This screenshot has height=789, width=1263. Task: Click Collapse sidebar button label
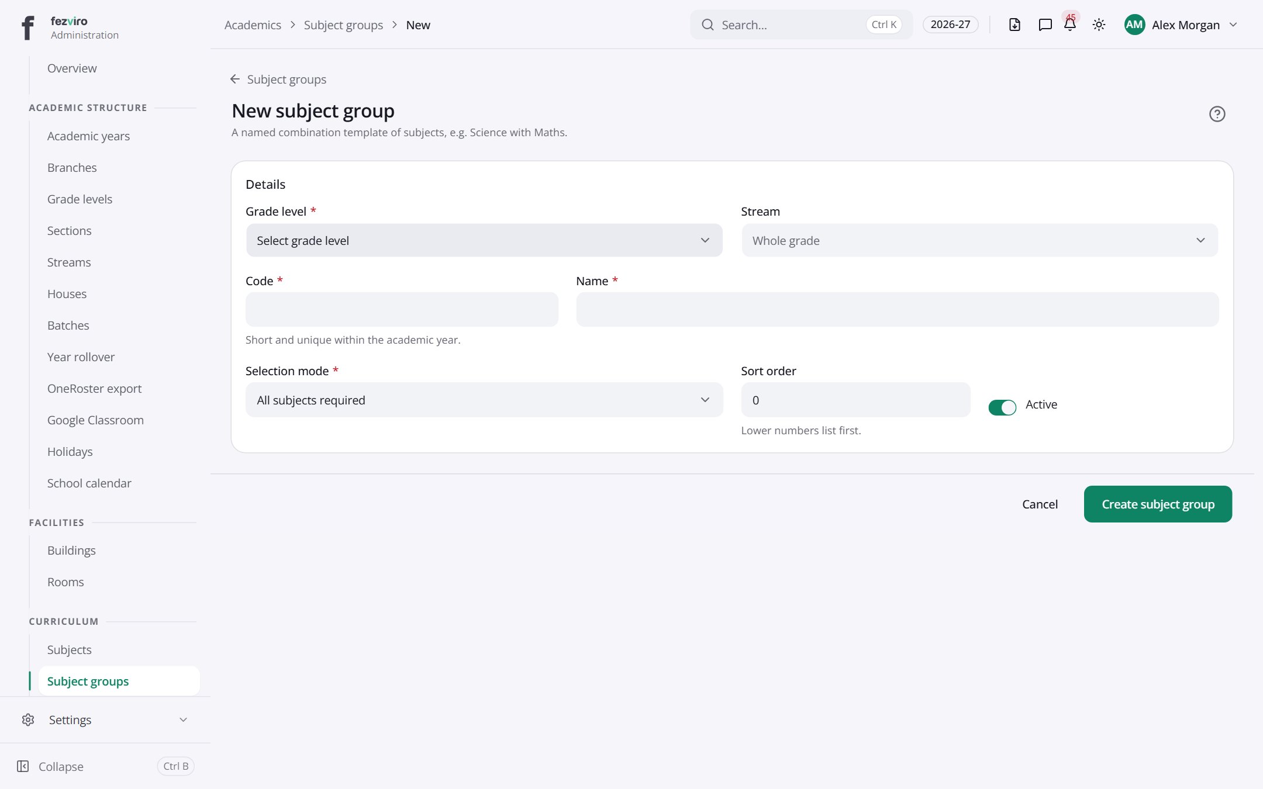61,766
